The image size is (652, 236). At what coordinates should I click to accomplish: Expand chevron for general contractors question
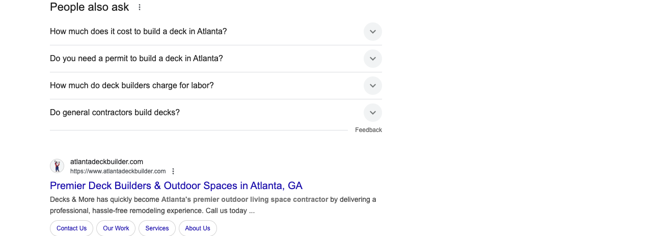coord(373,113)
